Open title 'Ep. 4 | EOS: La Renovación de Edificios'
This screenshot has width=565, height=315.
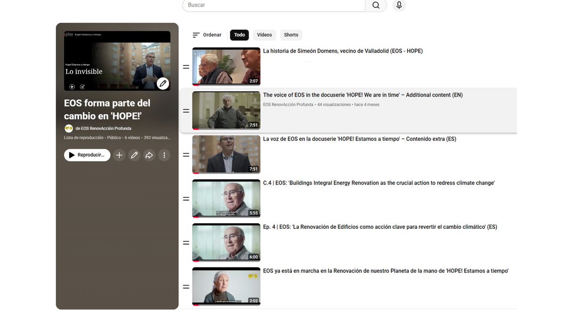point(380,227)
